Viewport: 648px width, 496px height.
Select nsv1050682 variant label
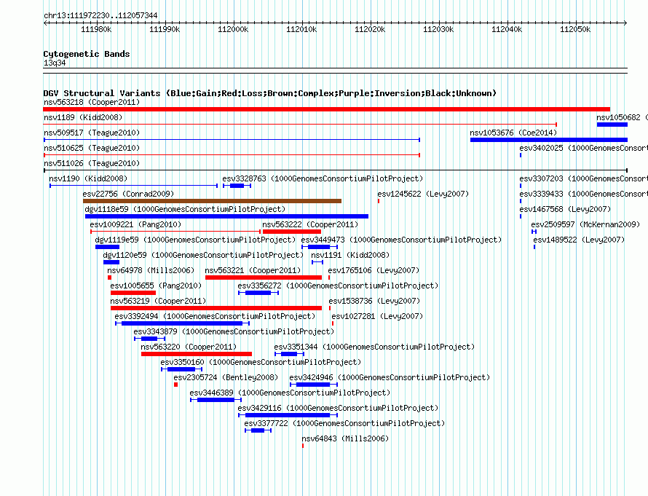click(622, 117)
